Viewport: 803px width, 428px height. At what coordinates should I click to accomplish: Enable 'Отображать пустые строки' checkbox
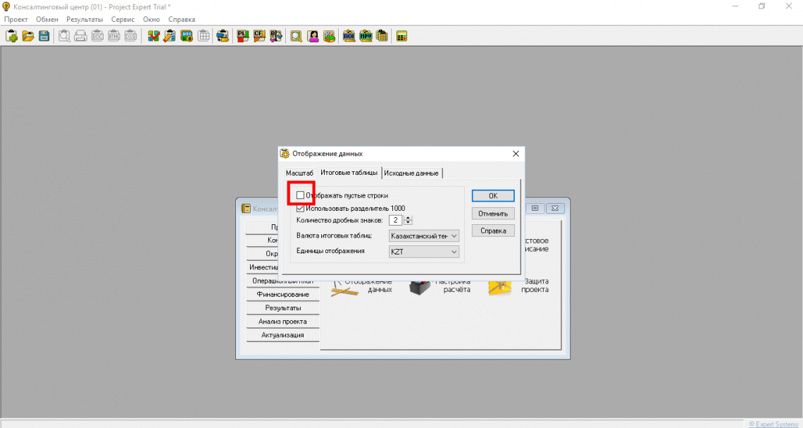[x=301, y=195]
